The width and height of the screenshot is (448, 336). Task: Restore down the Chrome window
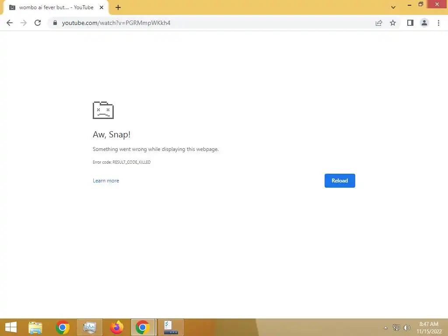click(421, 4)
